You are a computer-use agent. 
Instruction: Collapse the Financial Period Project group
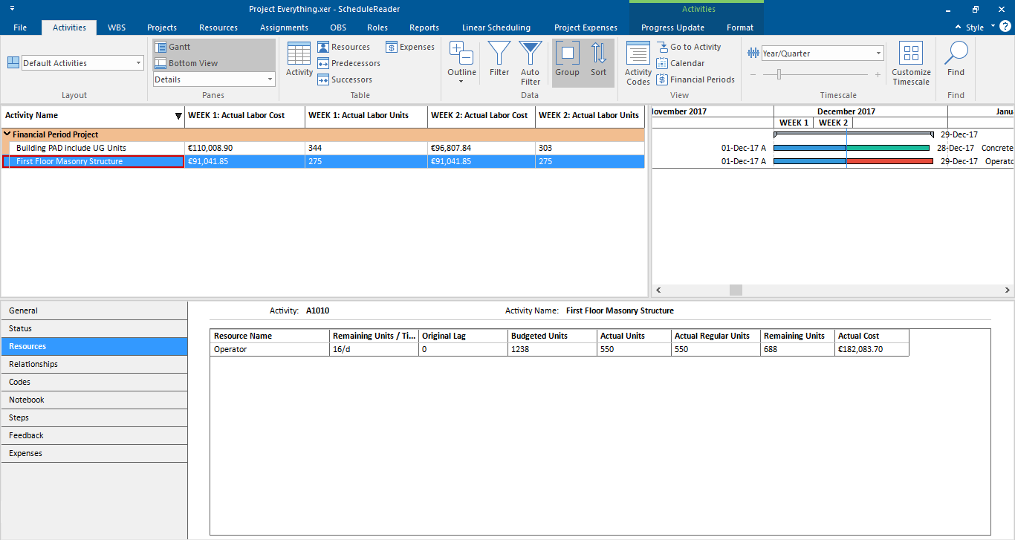click(7, 135)
